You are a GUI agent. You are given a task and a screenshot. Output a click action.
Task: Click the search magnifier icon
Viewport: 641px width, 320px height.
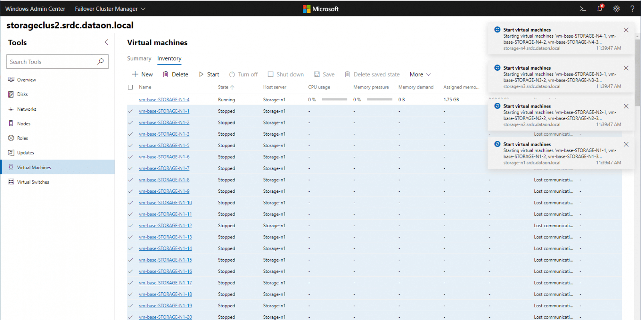pyautogui.click(x=101, y=62)
